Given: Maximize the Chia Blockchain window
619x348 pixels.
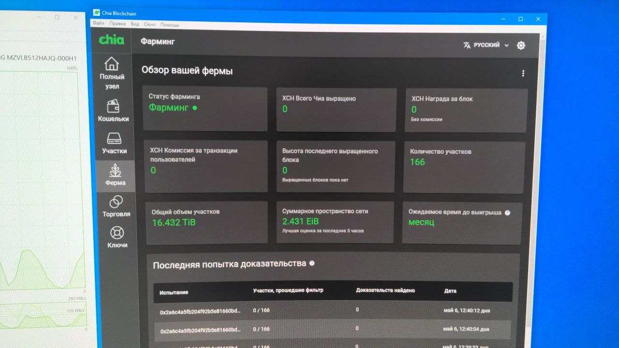Looking at the screenshot, I should click(520, 19).
